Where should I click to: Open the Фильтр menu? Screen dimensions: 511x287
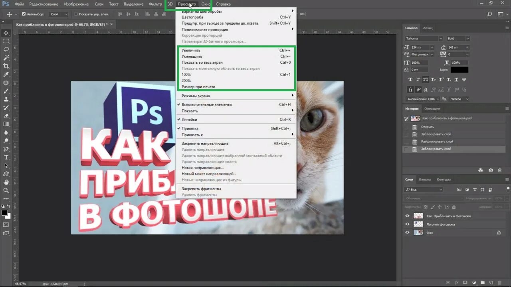click(x=155, y=4)
